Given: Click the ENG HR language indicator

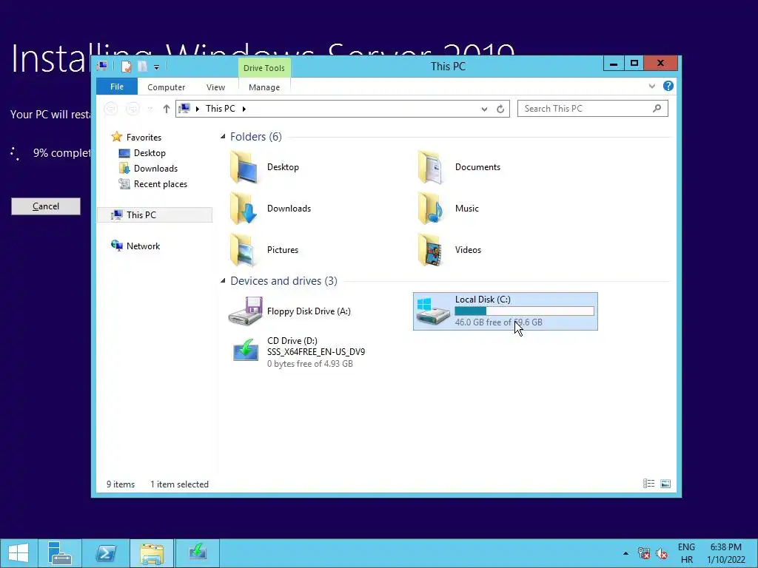Looking at the screenshot, I should pos(686,553).
